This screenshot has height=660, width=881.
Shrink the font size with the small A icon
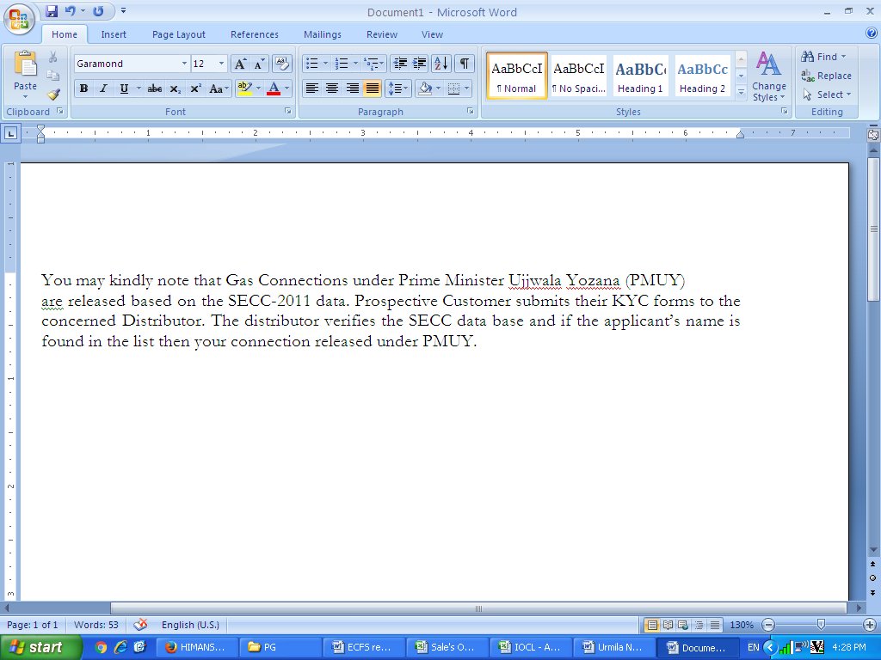click(x=259, y=64)
